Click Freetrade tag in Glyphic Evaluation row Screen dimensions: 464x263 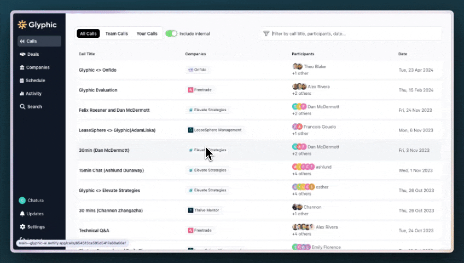pos(200,90)
